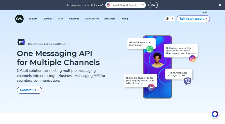The image size is (225, 124).
Task: Click the BUSINESS MESSAGING API label
Action: click(48, 44)
